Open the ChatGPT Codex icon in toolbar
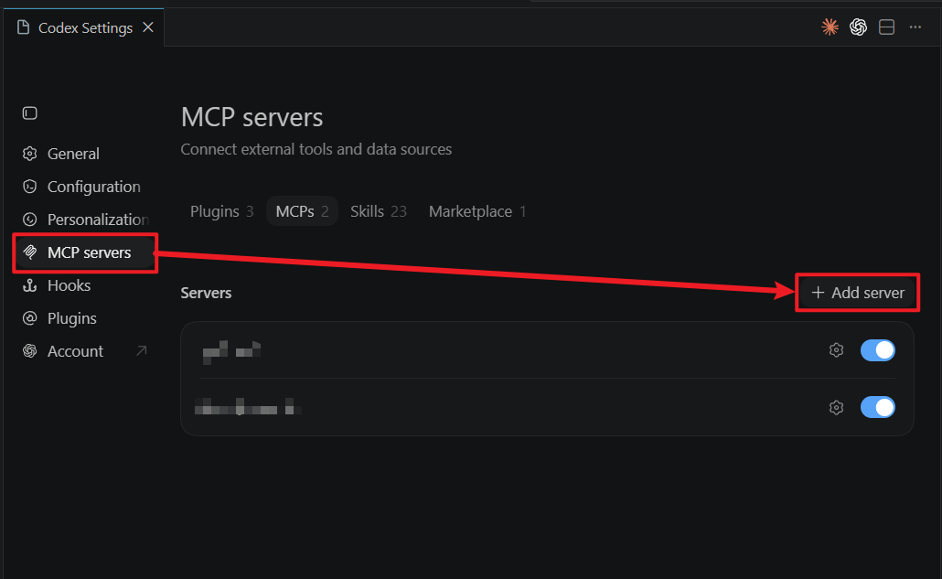Screen dimensions: 942x579 858,27
